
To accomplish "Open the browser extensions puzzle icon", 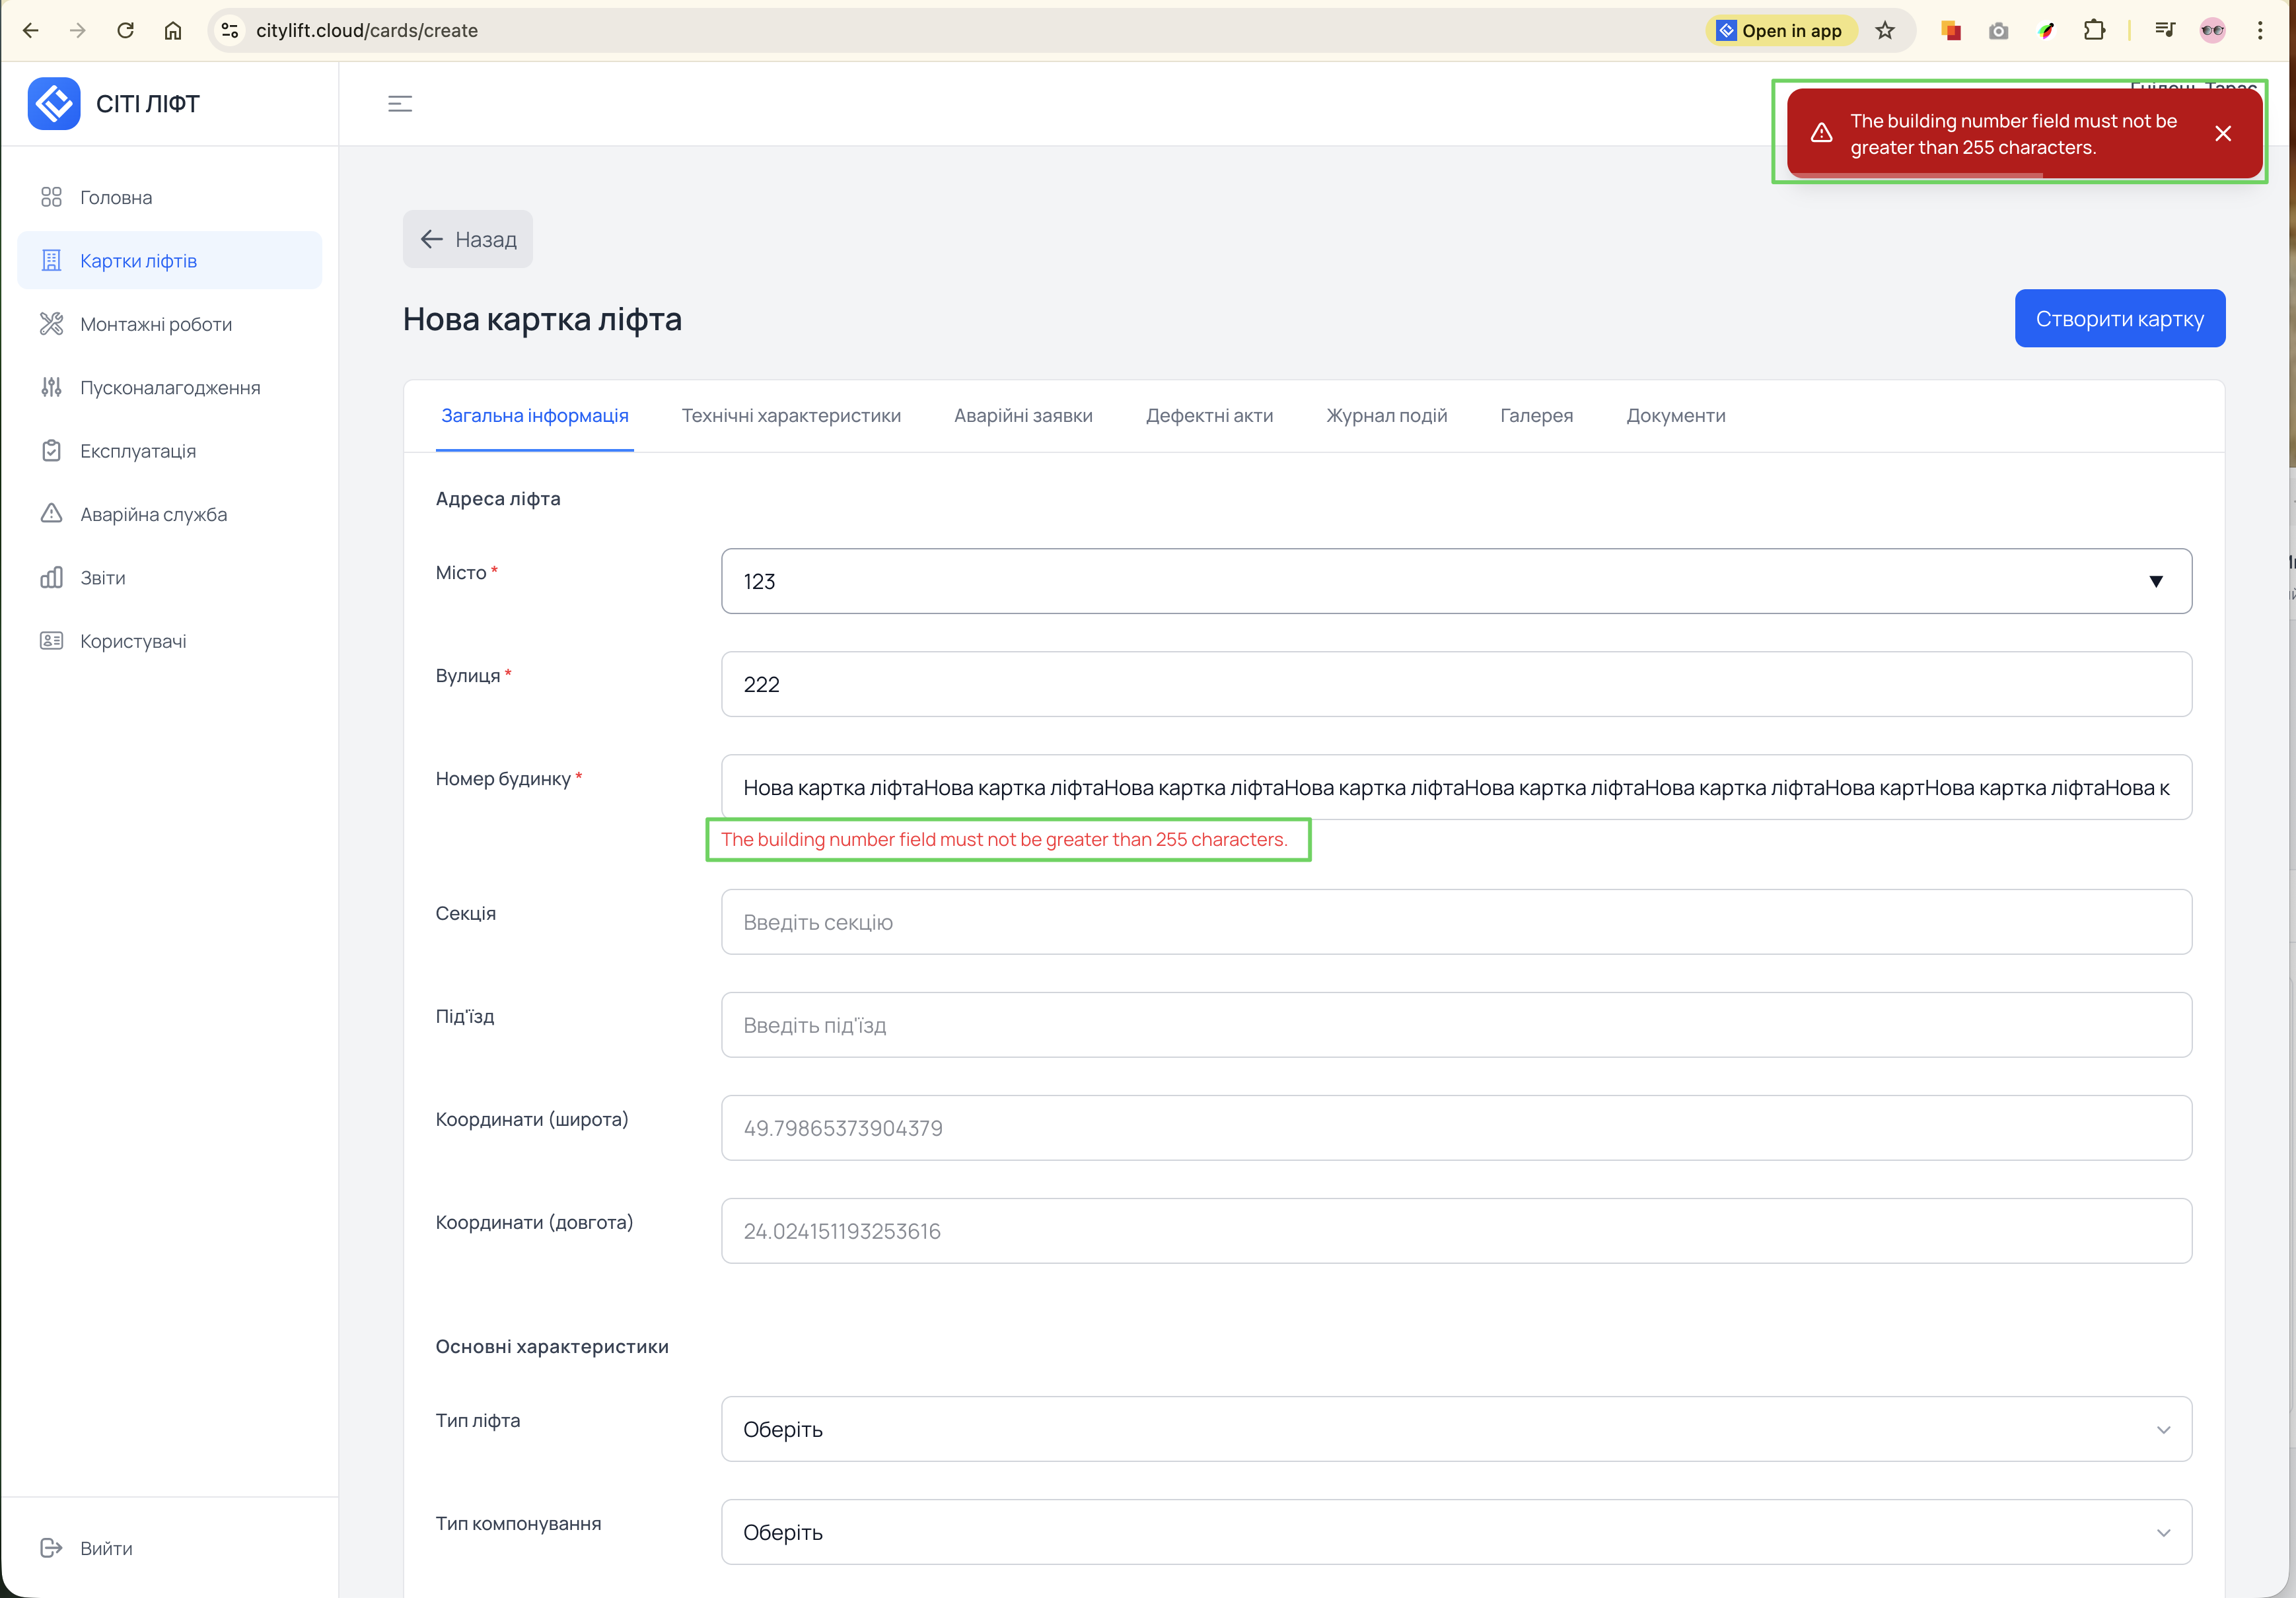I will pyautogui.click(x=2094, y=31).
